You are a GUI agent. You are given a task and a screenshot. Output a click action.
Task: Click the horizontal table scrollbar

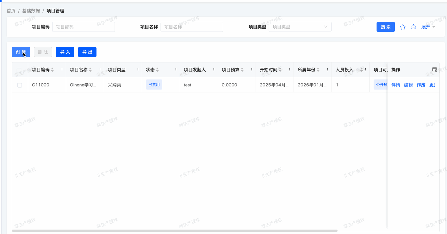coord(175,231)
